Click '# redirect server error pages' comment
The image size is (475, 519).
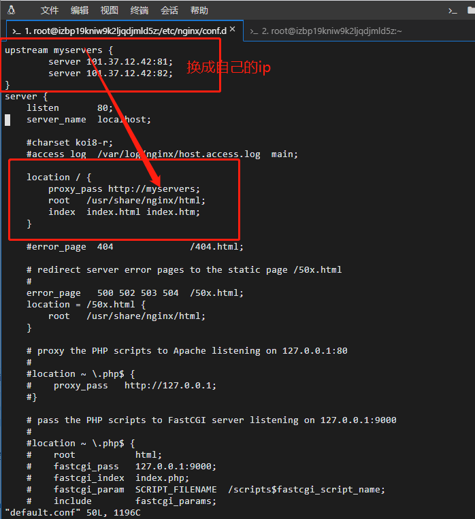point(184,270)
